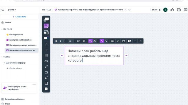Image resolution: width=188 pixels, height=105 pixels.
Task: Open the Getting Started file
Action: pos(16,35)
